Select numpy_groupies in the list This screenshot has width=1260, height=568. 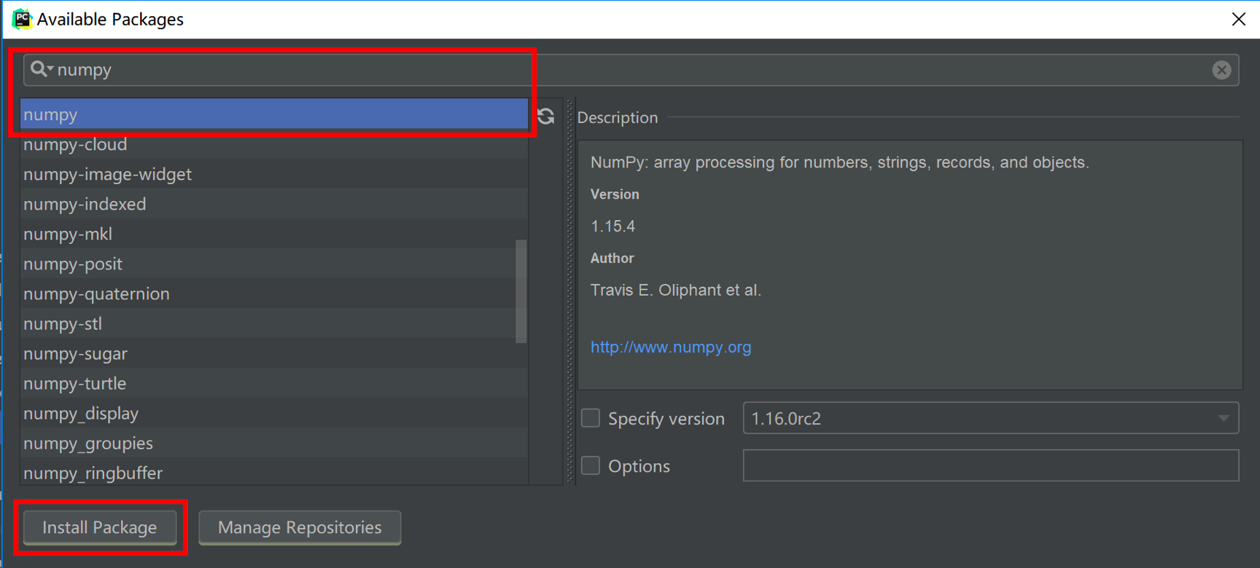point(274,443)
